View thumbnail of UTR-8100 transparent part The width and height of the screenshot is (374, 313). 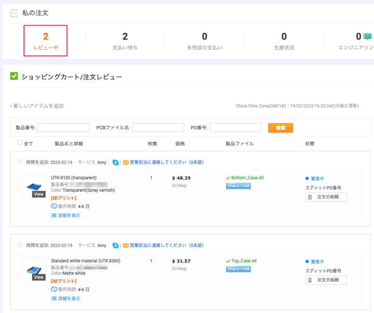(x=35, y=186)
